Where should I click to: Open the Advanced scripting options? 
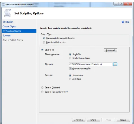[x=111, y=50]
